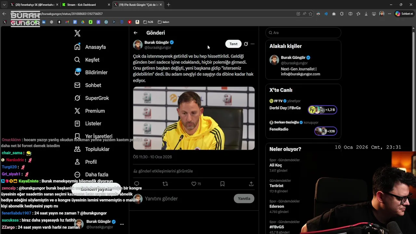Screen dimensions: 416x234
Task: Open Premium in sidebar
Action: pos(89,111)
